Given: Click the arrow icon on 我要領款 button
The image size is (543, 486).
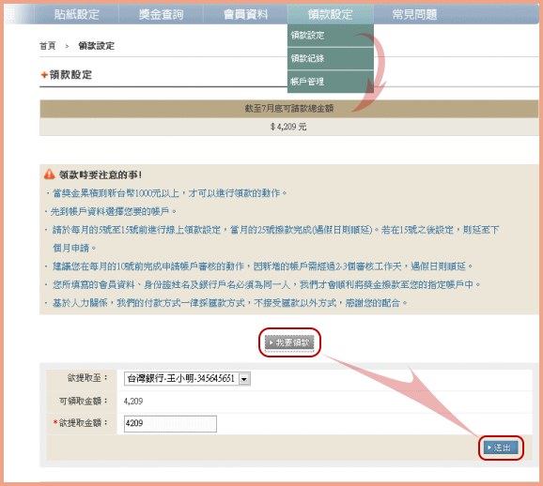Looking at the screenshot, I should (271, 342).
